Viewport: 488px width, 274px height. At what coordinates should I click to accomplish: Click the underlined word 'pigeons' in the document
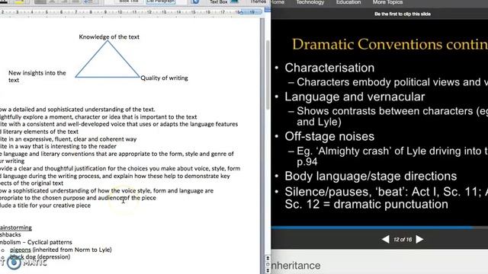click(21, 250)
